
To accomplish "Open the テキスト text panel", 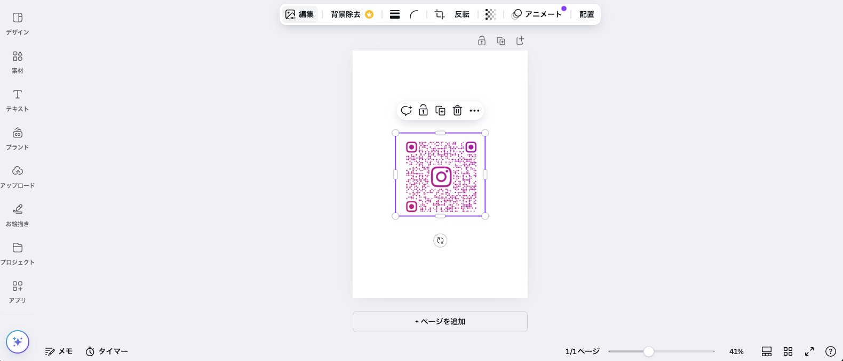I will click(x=18, y=101).
